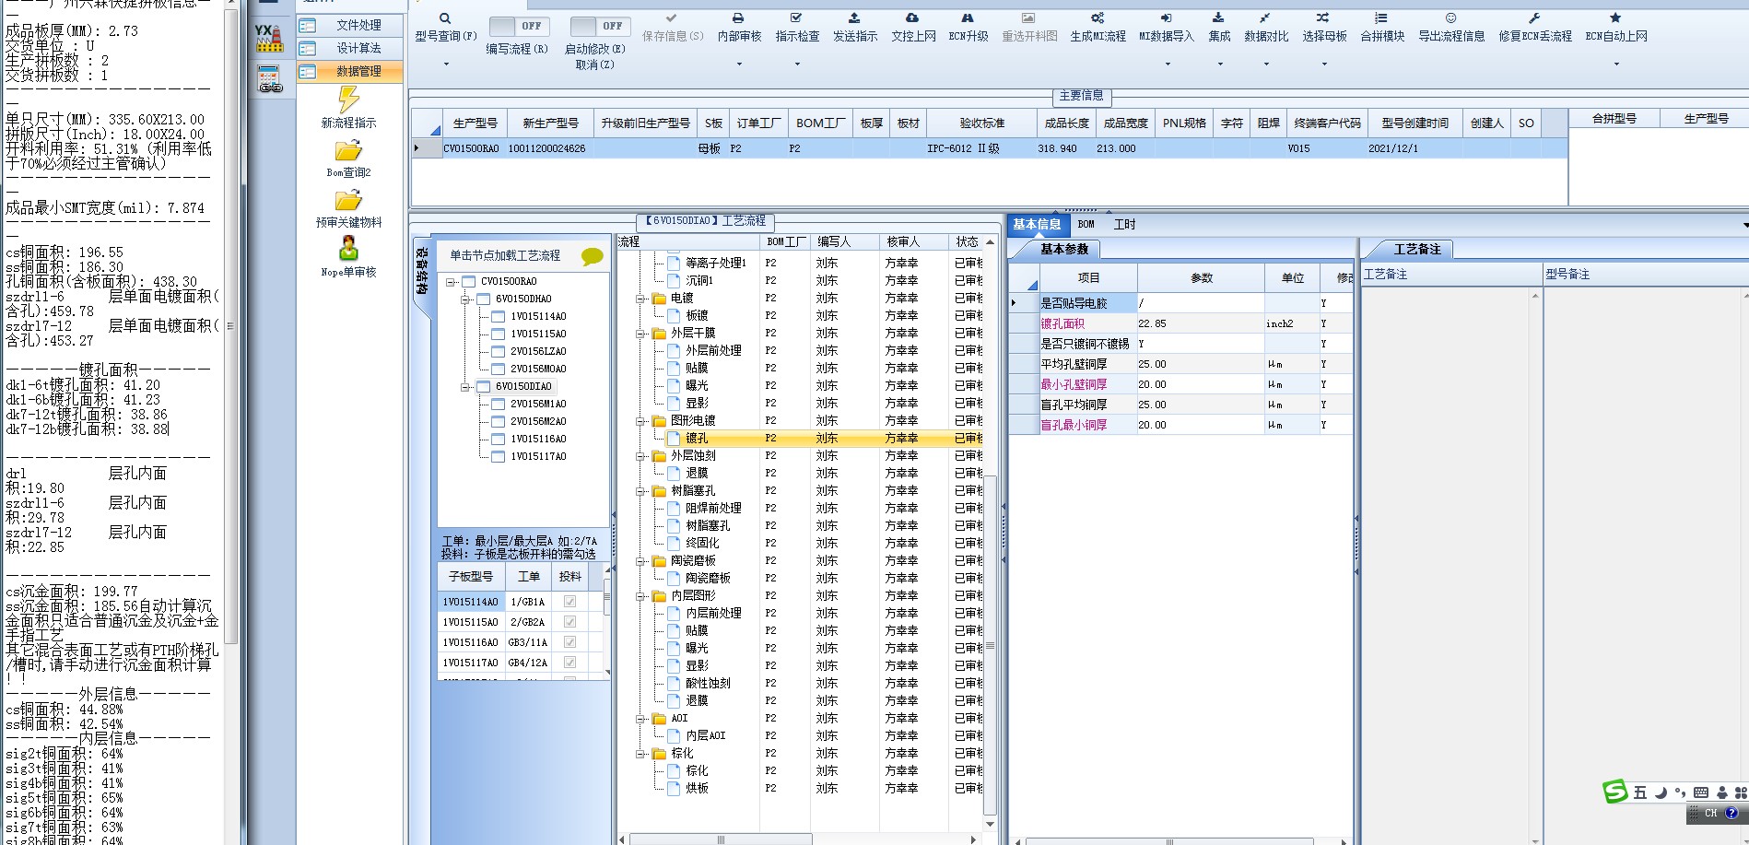
Task: Click the yellow speech bubble icon
Action: pos(593,256)
